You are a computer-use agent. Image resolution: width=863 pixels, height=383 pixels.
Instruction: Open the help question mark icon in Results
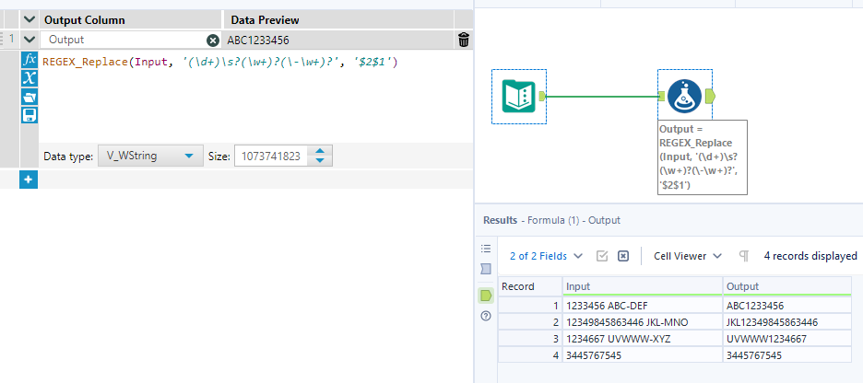point(485,316)
